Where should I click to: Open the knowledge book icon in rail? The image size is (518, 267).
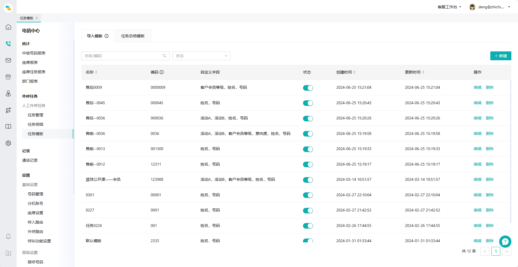point(8,127)
